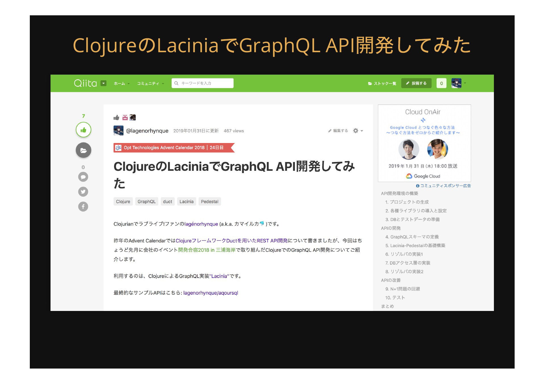Open dropdown next to Qiita logo
This screenshot has width=545, height=385.
pos(104,83)
